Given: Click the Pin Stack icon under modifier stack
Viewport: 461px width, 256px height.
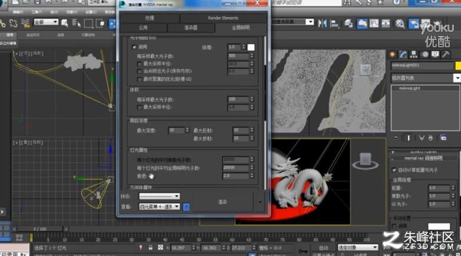Looking at the screenshot, I should [396, 138].
